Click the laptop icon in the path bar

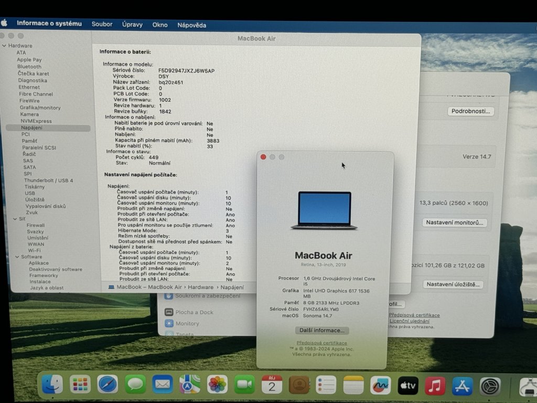[111, 287]
